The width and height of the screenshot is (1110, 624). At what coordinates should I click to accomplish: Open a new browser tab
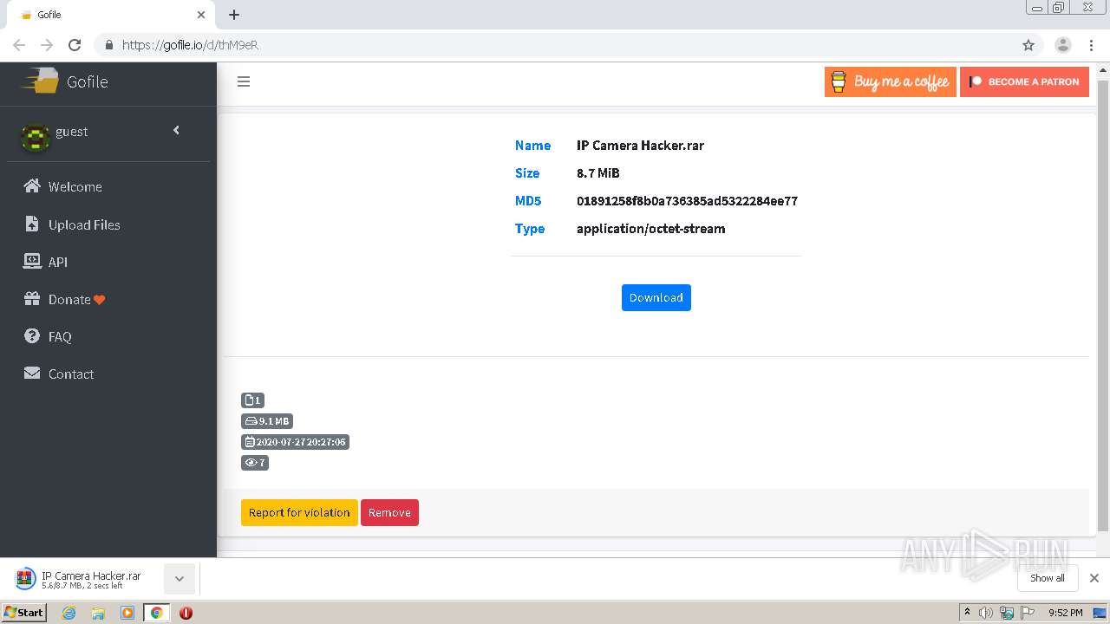click(234, 15)
